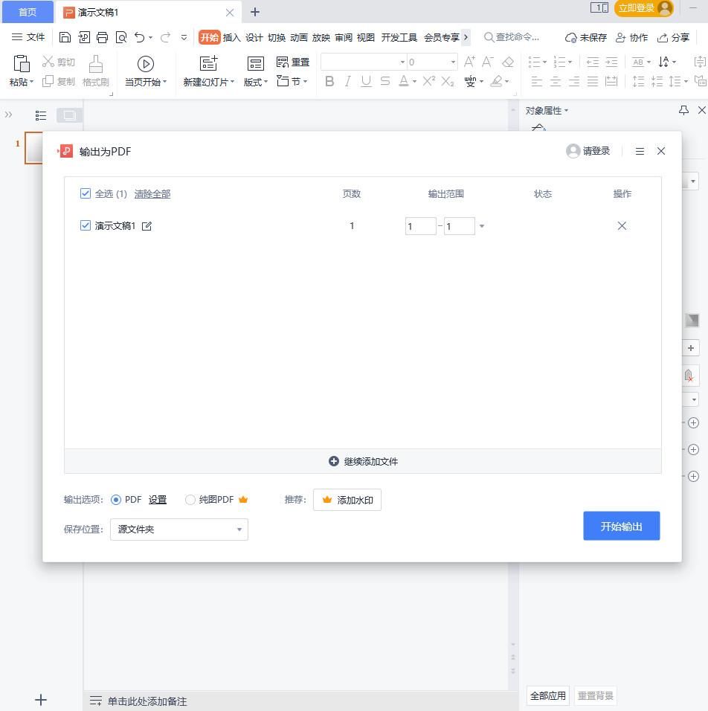Toggle the 全选 checkbox
The width and height of the screenshot is (708, 711).
pos(86,193)
